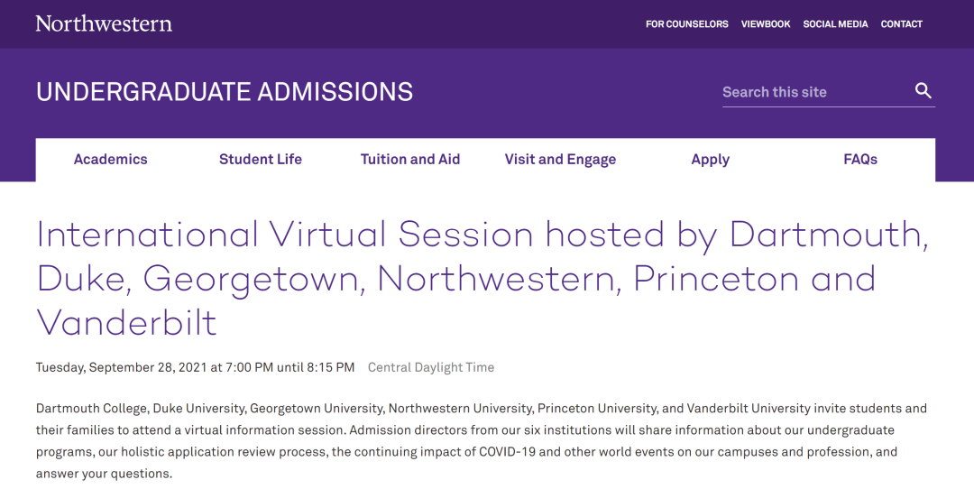Image resolution: width=974 pixels, height=489 pixels.
Task: Click the Undergraduate Admissions site title
Action: (x=225, y=92)
